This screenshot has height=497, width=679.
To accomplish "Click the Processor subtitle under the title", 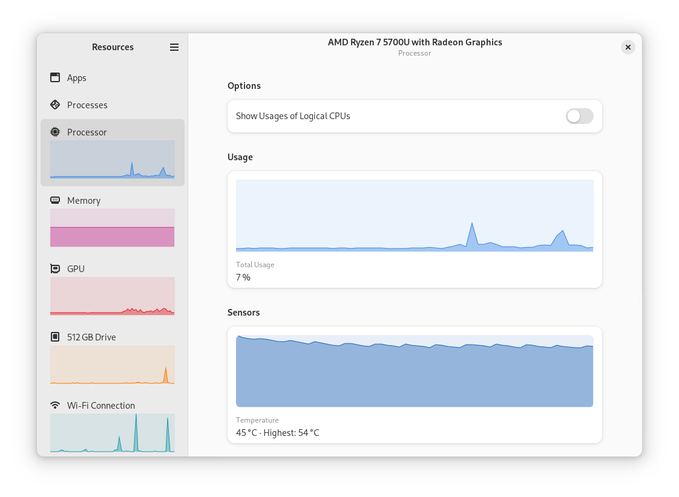I will [415, 53].
